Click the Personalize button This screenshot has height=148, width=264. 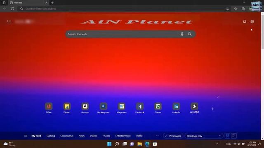tap(173, 136)
